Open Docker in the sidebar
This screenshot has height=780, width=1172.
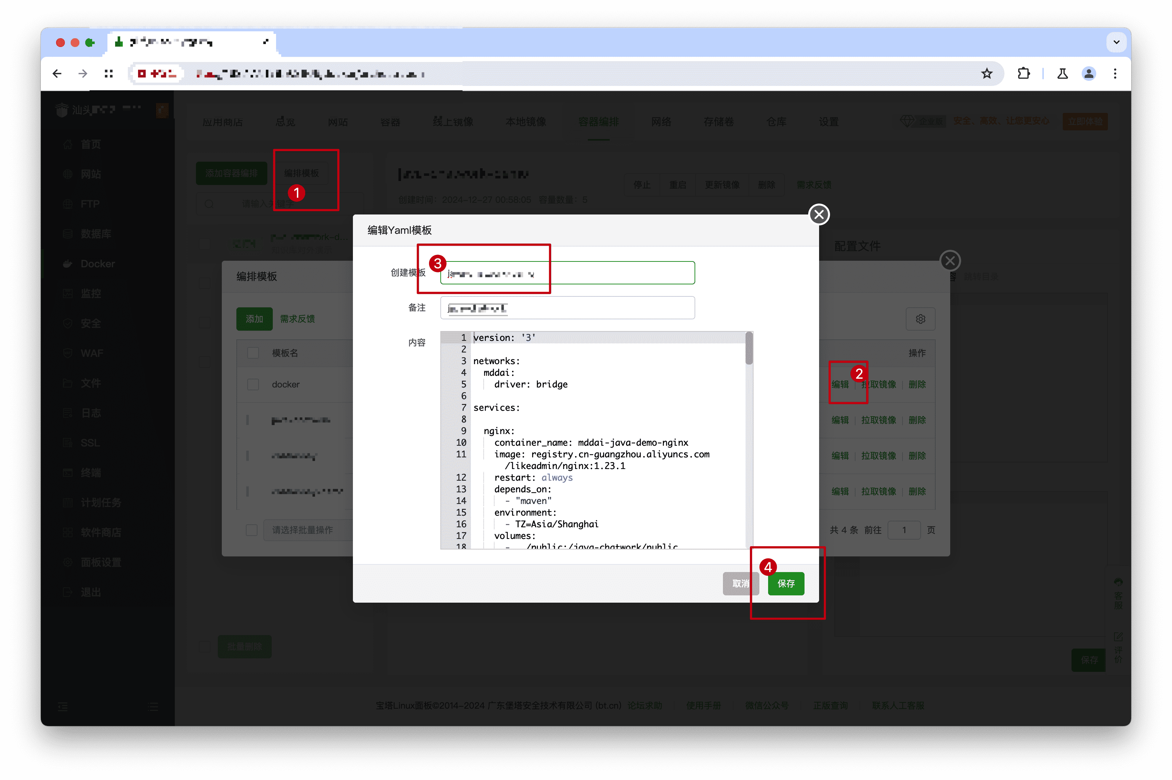point(98,264)
